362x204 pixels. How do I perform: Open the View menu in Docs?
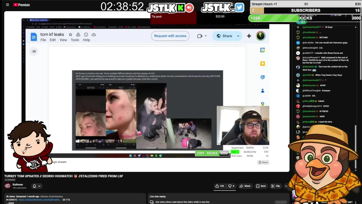click(x=63, y=40)
